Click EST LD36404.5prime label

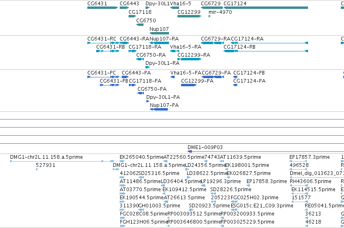pos(181,181)
